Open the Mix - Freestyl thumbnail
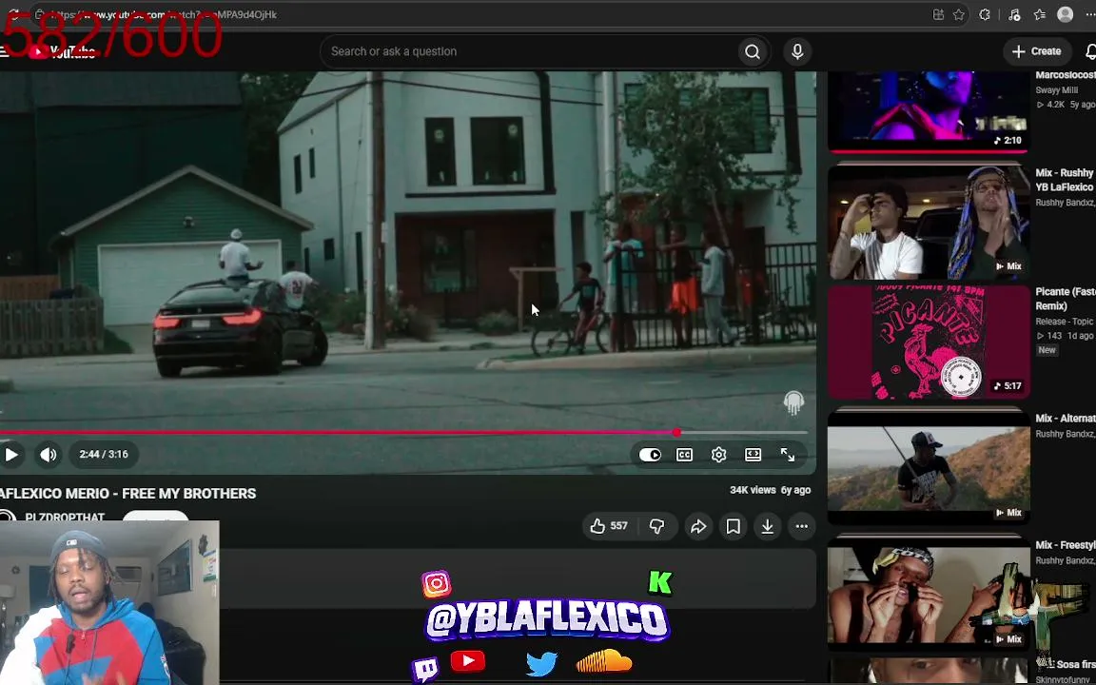The height and width of the screenshot is (685, 1096). click(929, 596)
